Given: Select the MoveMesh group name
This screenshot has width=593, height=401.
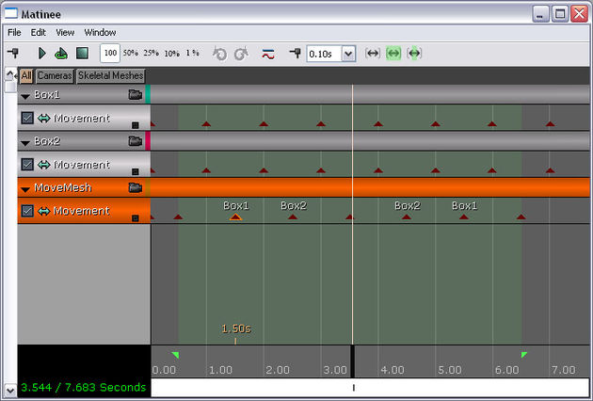Looking at the screenshot, I should click(x=63, y=187).
